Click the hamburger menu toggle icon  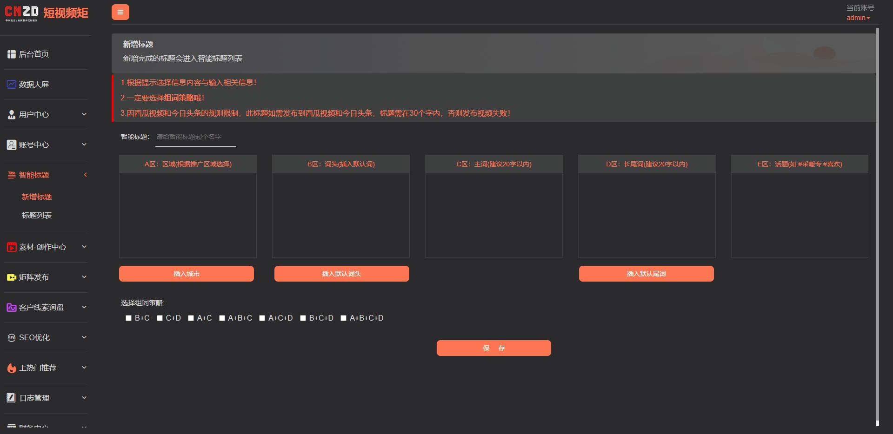click(x=120, y=12)
